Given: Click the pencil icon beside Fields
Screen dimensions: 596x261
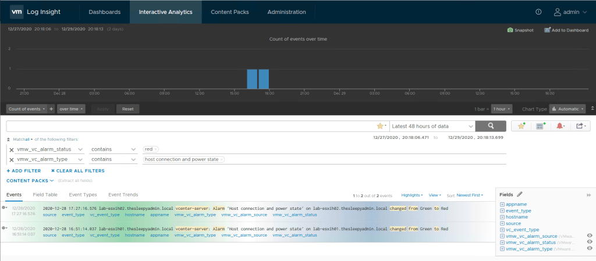Looking at the screenshot, I should point(520,194).
